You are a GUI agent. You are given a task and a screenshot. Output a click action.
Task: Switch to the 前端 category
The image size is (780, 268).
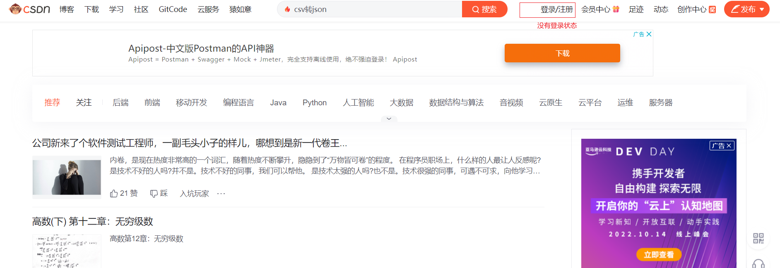click(x=152, y=102)
